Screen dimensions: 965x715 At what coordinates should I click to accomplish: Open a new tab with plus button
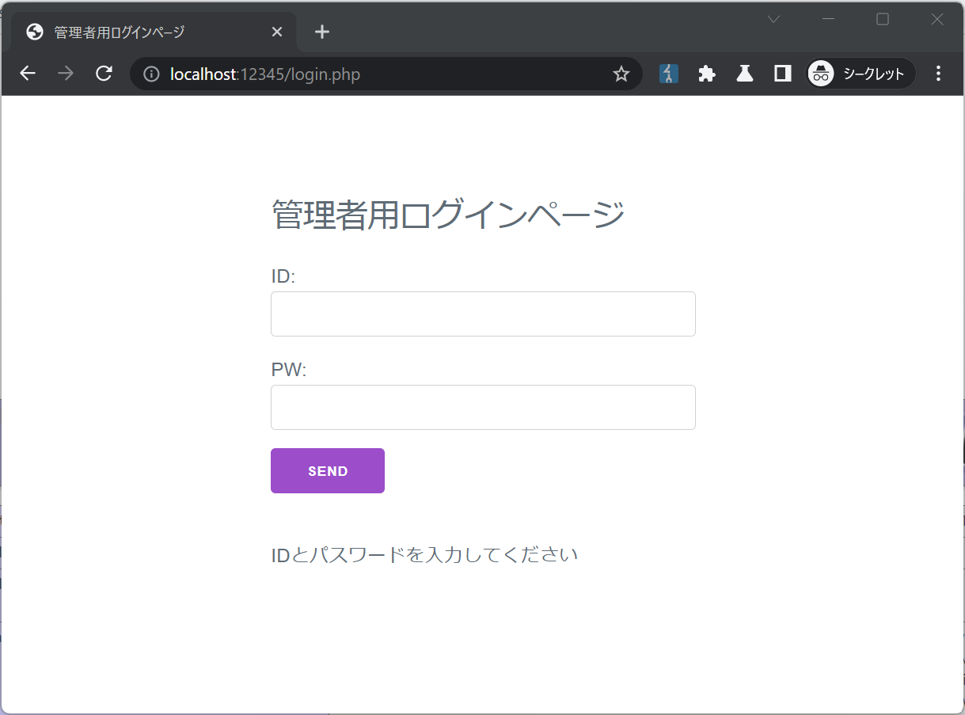321,32
